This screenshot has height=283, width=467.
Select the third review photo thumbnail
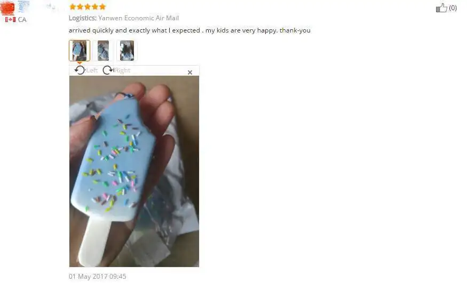point(127,51)
